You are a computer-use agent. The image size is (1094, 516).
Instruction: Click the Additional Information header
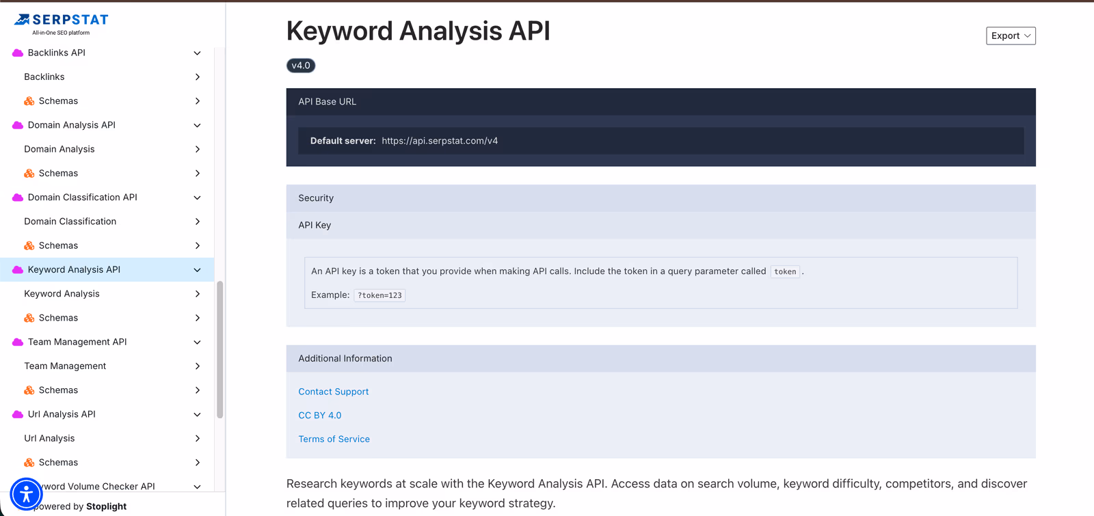tap(661, 358)
